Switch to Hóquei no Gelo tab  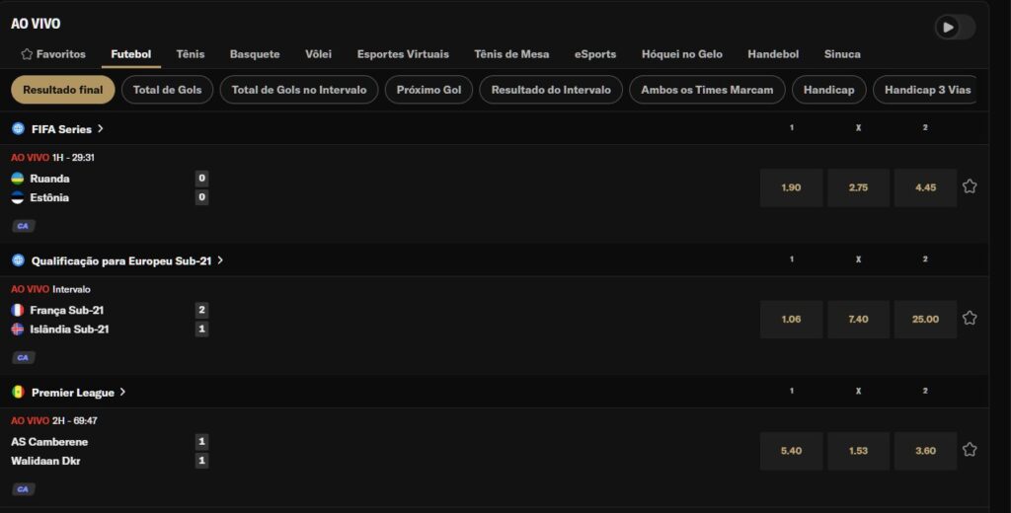(681, 54)
